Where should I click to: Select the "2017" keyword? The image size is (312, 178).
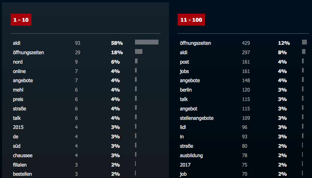coord(185,165)
